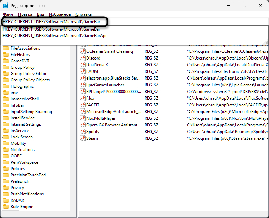The width and height of the screenshot is (269, 218).
Task: Click the Steam.exe data path text
Action: pyautogui.click(x=227, y=138)
